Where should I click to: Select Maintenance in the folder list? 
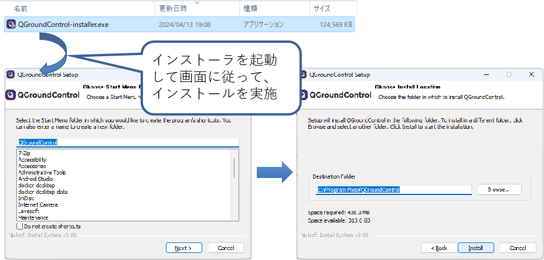[33, 217]
